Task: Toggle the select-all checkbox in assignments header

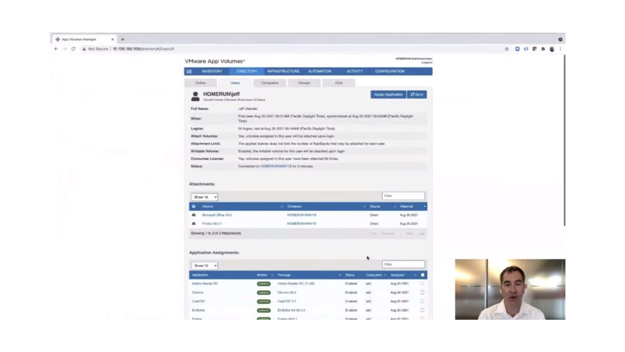Action: [x=422, y=275]
